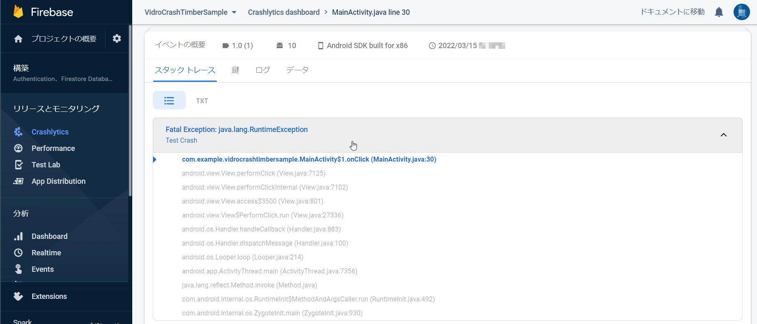Click the event timestamp clock icon
Viewport: 757px width, 324px height.
[432, 46]
